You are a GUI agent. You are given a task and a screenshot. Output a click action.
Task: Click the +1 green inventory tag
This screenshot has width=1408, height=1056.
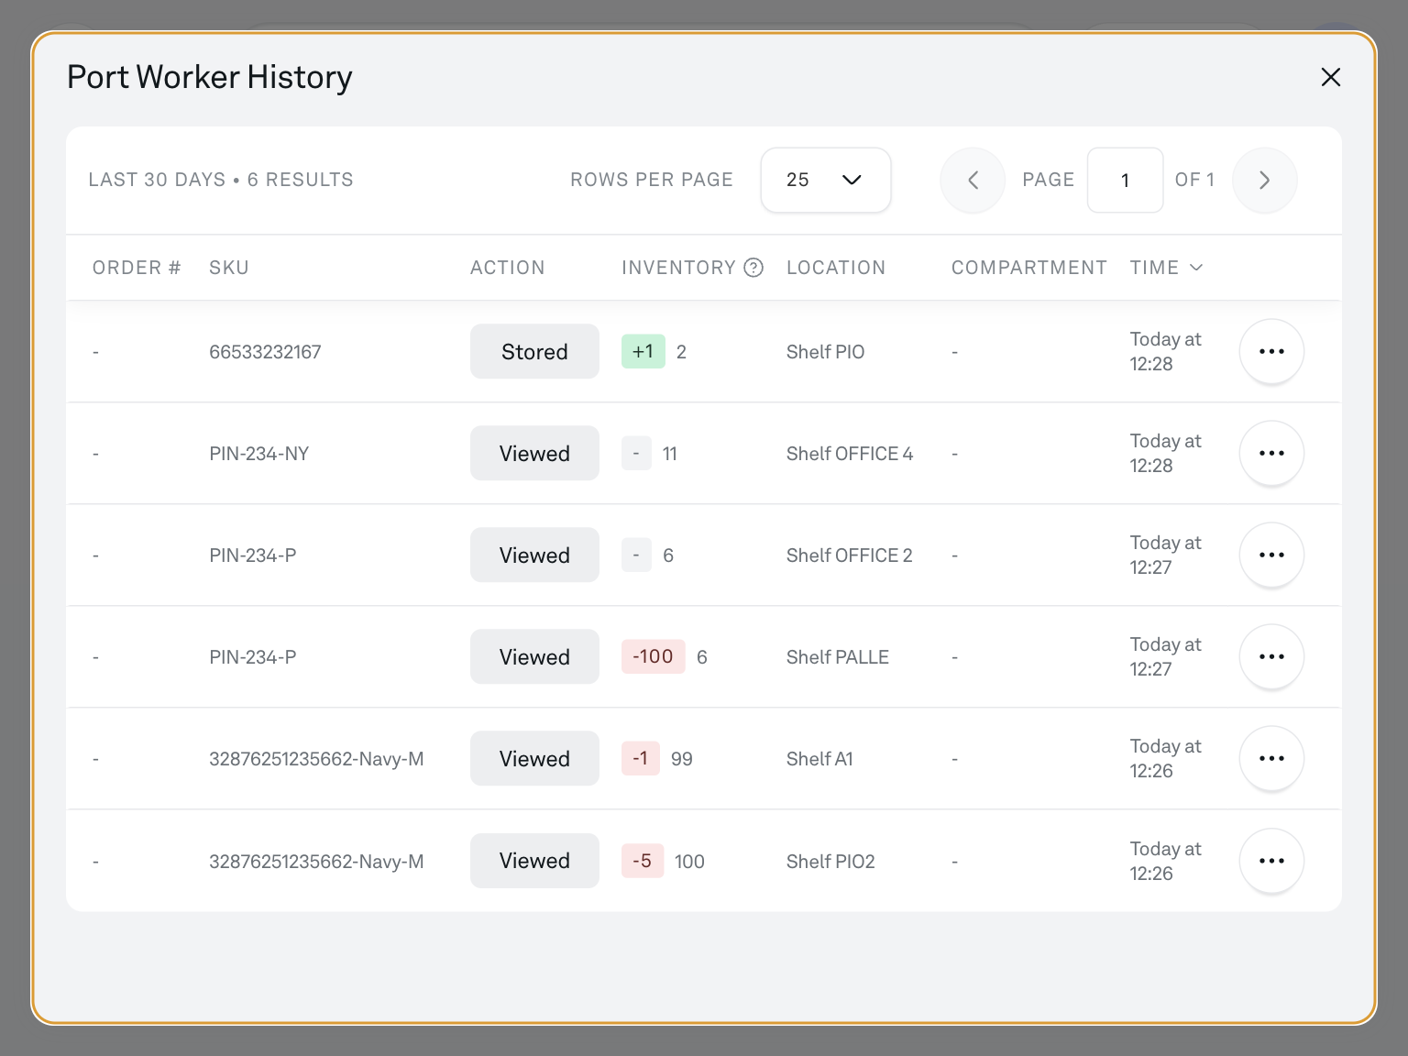pyautogui.click(x=643, y=351)
